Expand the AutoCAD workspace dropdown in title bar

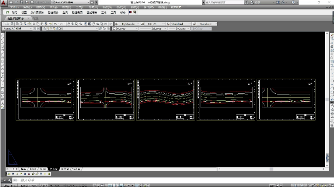coord(70,2)
